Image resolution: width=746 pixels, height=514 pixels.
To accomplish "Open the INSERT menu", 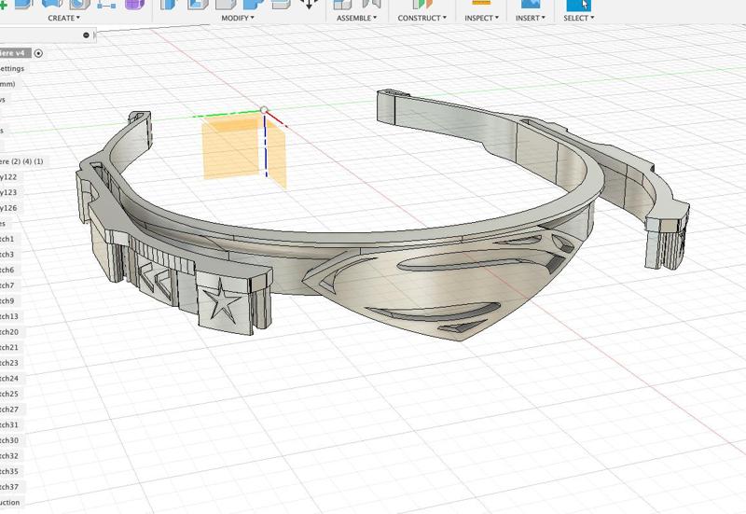I will [532, 18].
